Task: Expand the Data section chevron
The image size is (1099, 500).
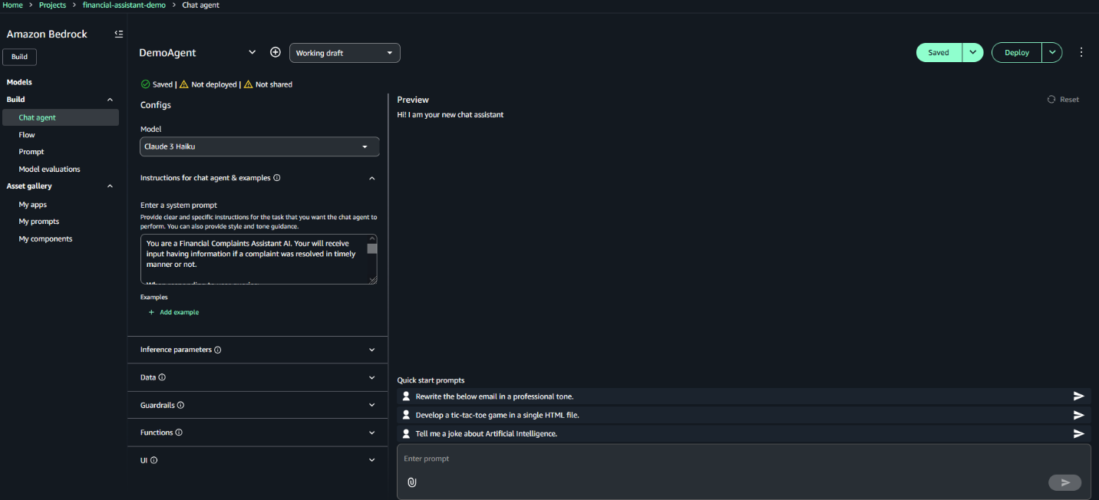Action: [372, 377]
